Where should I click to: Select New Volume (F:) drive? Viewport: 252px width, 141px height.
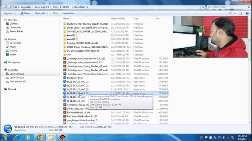pos(18,81)
